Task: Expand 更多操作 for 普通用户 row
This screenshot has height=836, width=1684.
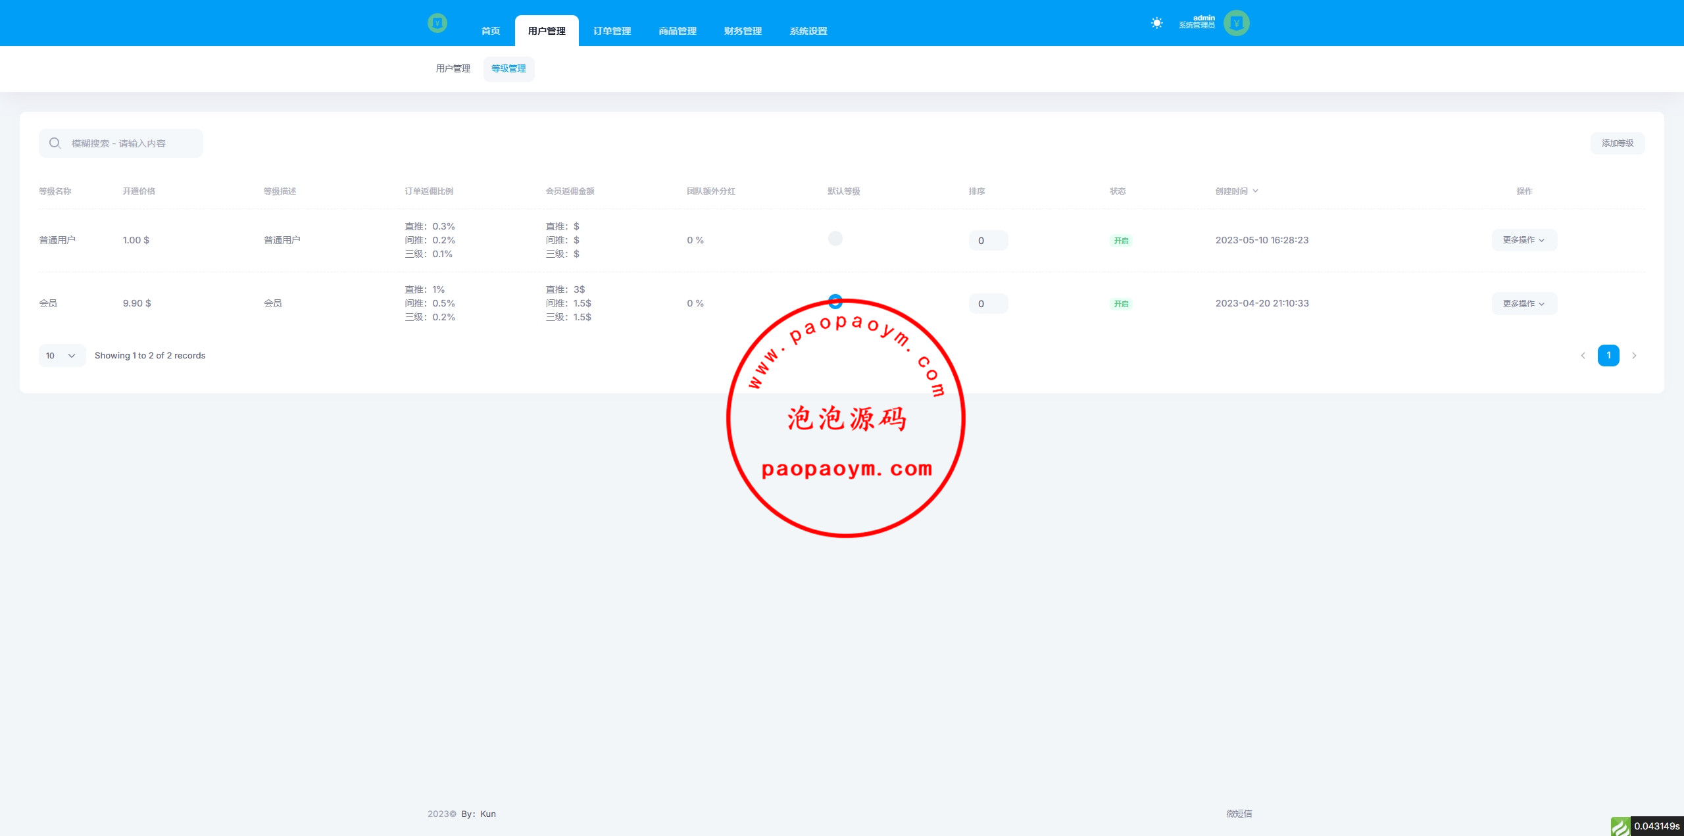Action: (1523, 240)
